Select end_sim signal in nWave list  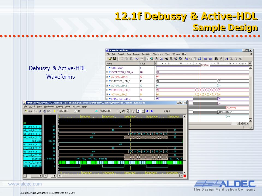tap(32, 141)
